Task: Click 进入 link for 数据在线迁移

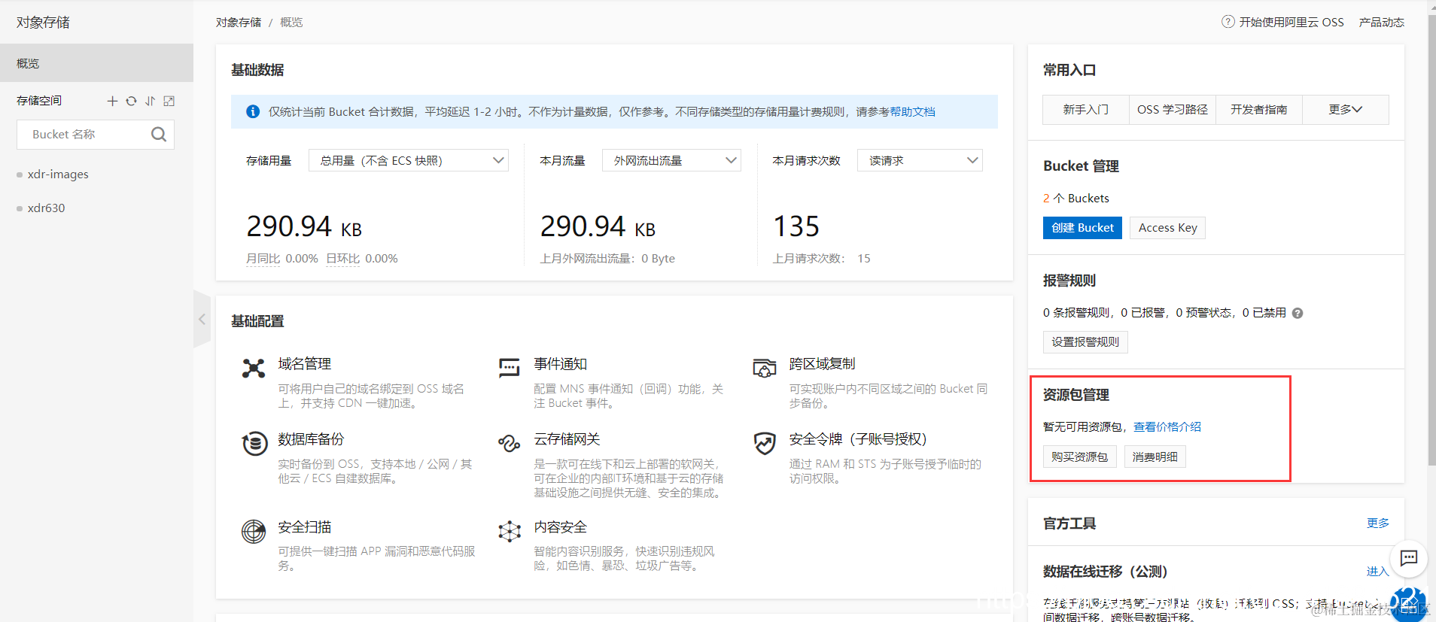Action: [x=1378, y=572]
